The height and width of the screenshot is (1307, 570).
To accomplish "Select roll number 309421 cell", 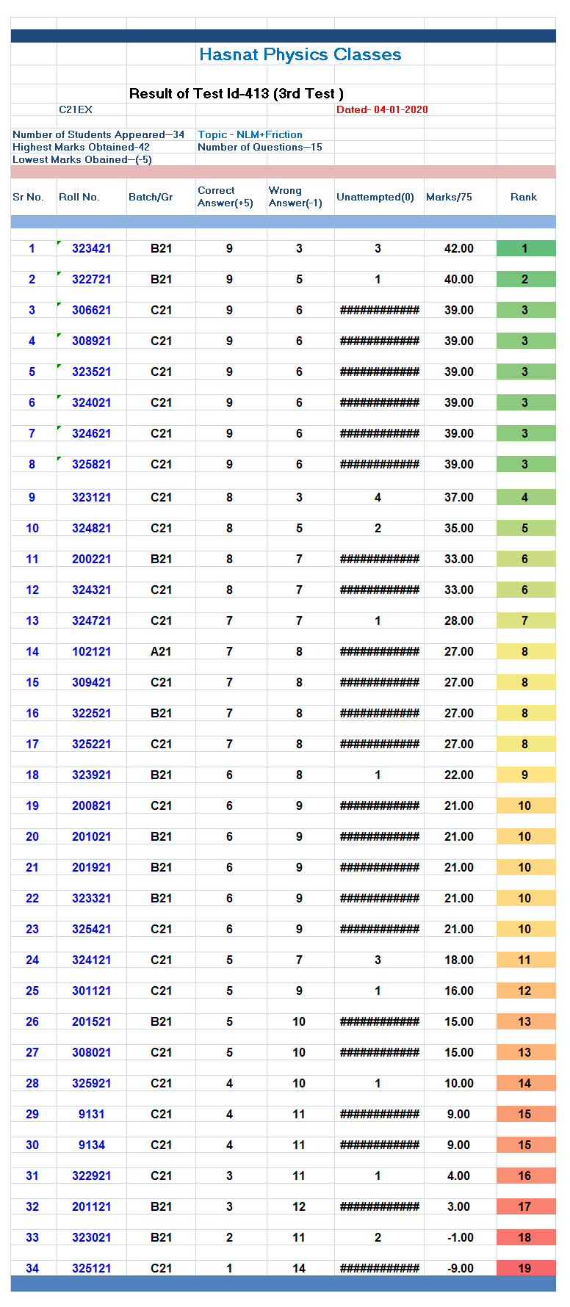I will [92, 682].
